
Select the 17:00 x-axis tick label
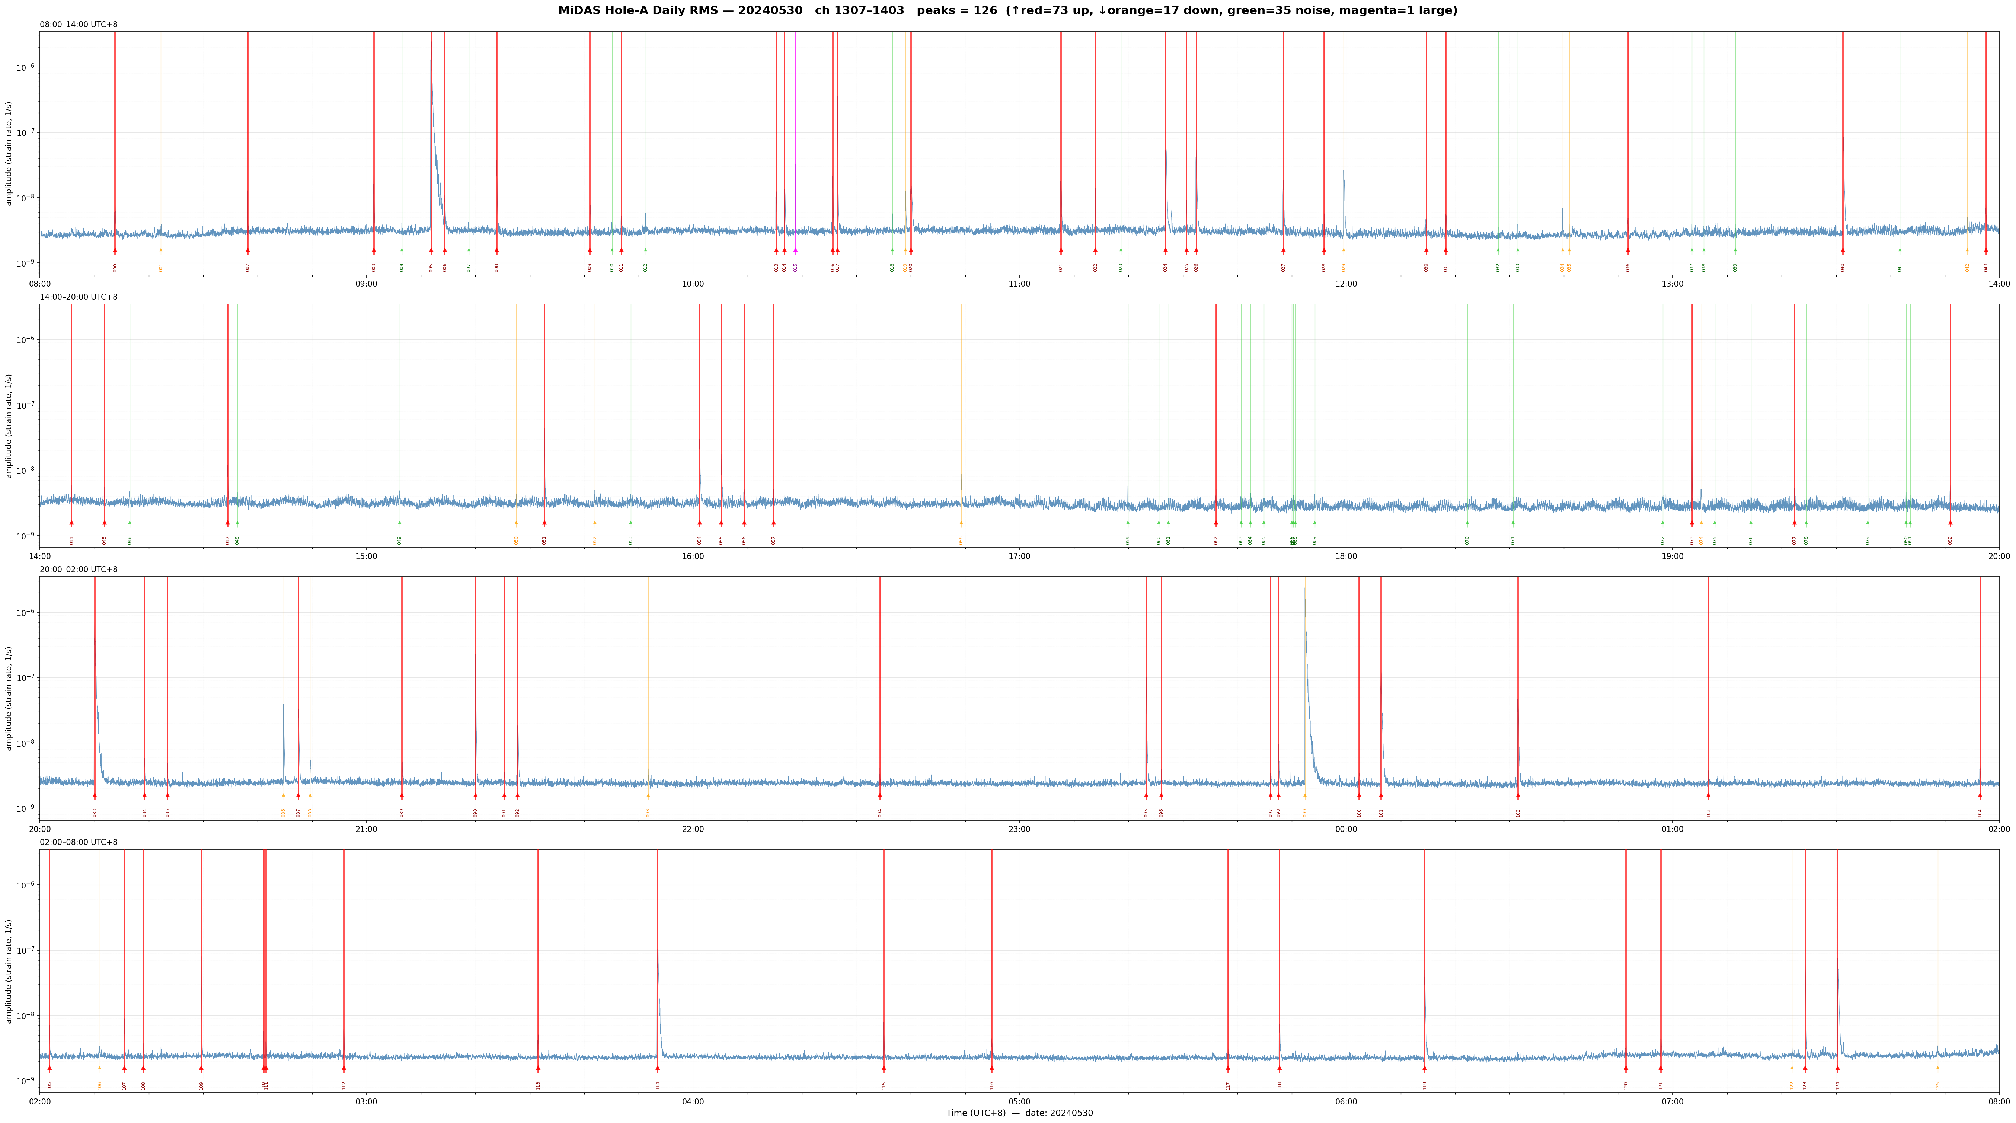pyautogui.click(x=1019, y=556)
